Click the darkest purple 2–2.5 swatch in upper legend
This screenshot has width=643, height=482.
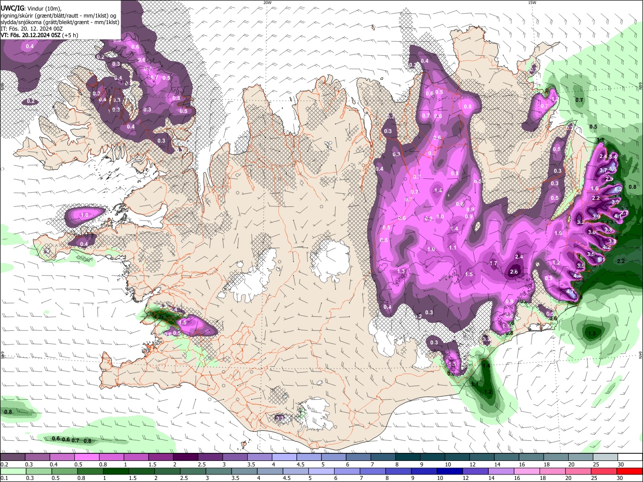(x=186, y=457)
